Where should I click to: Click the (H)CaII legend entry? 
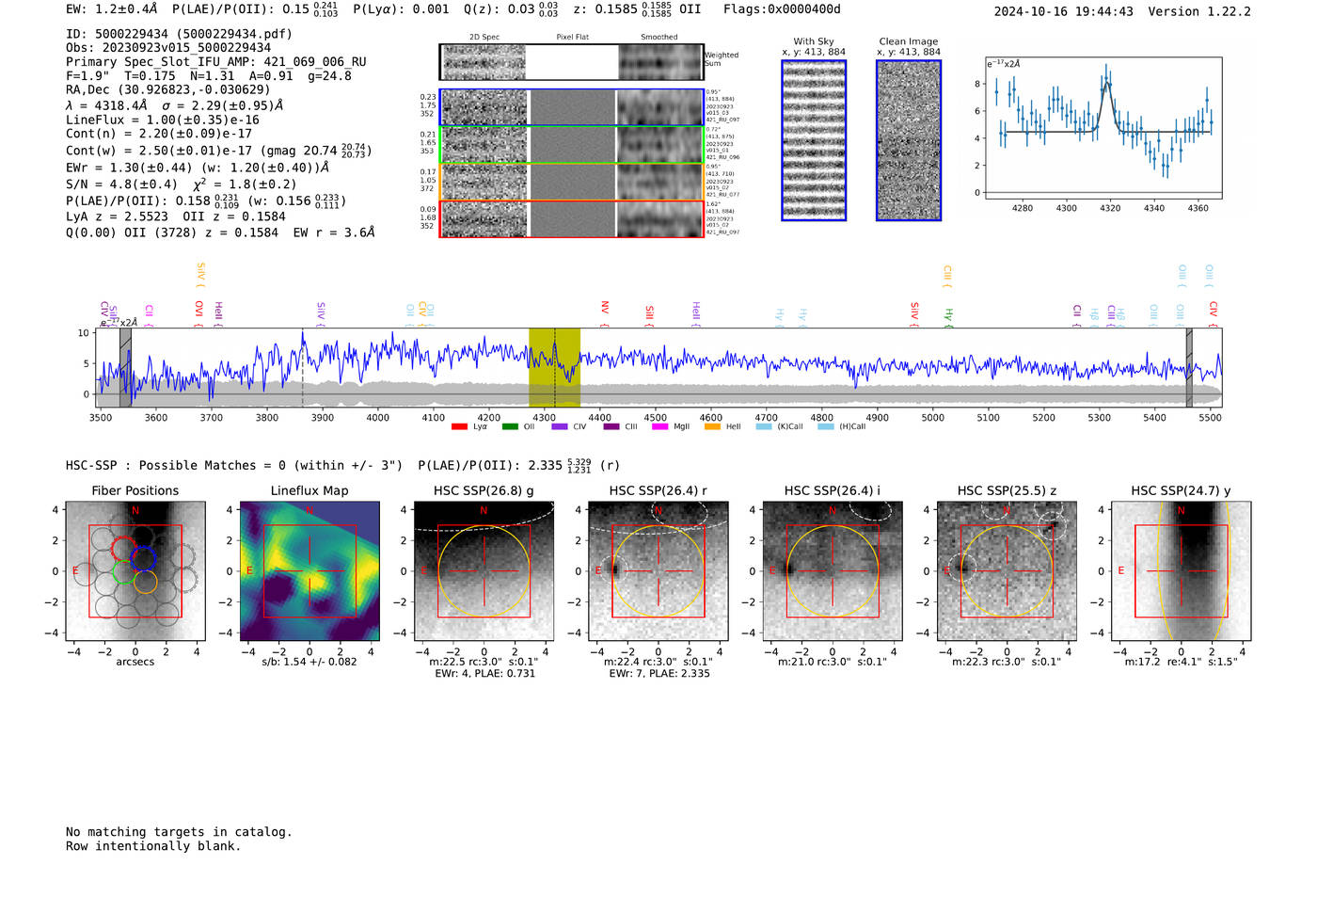tap(843, 426)
